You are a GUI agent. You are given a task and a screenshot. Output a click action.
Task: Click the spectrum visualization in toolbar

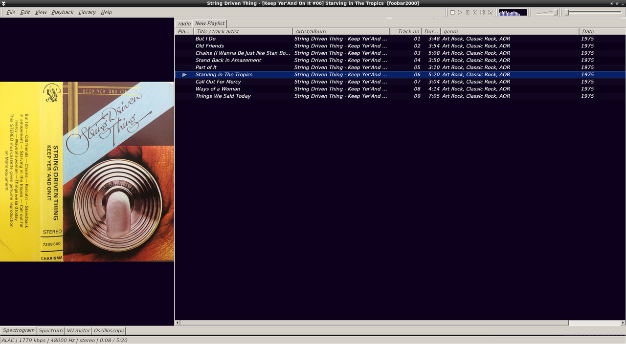(x=513, y=12)
